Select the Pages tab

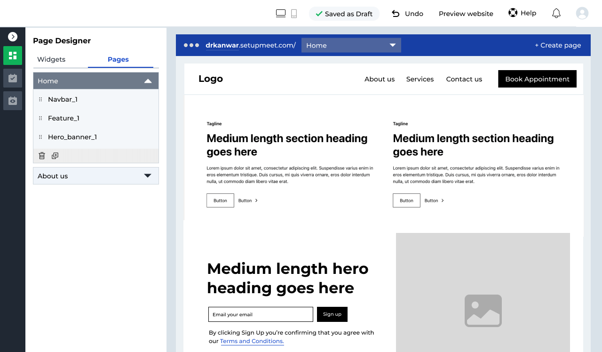[118, 59]
